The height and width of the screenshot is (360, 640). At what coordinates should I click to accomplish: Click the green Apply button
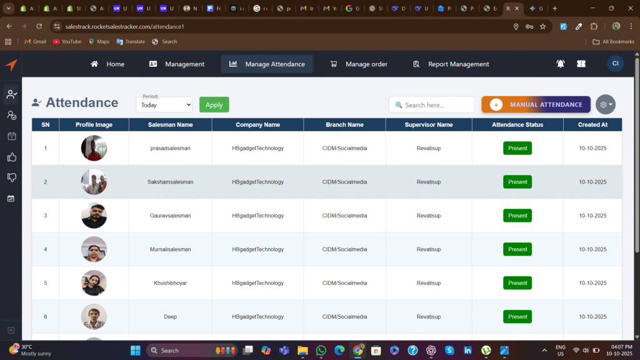(x=214, y=105)
